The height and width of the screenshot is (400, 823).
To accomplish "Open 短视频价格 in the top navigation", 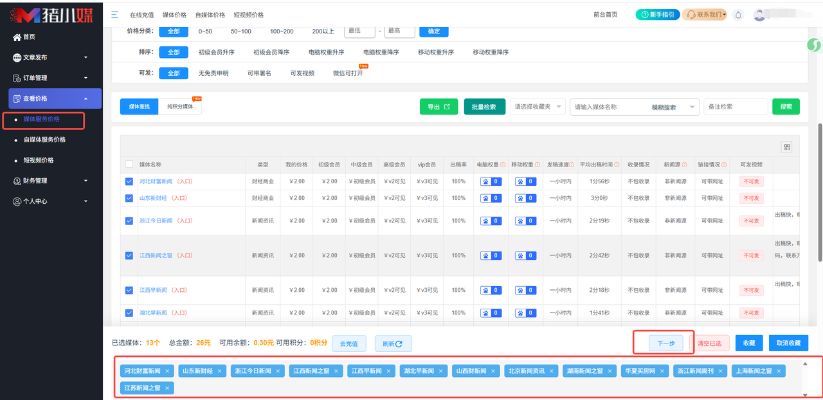I will coord(248,15).
